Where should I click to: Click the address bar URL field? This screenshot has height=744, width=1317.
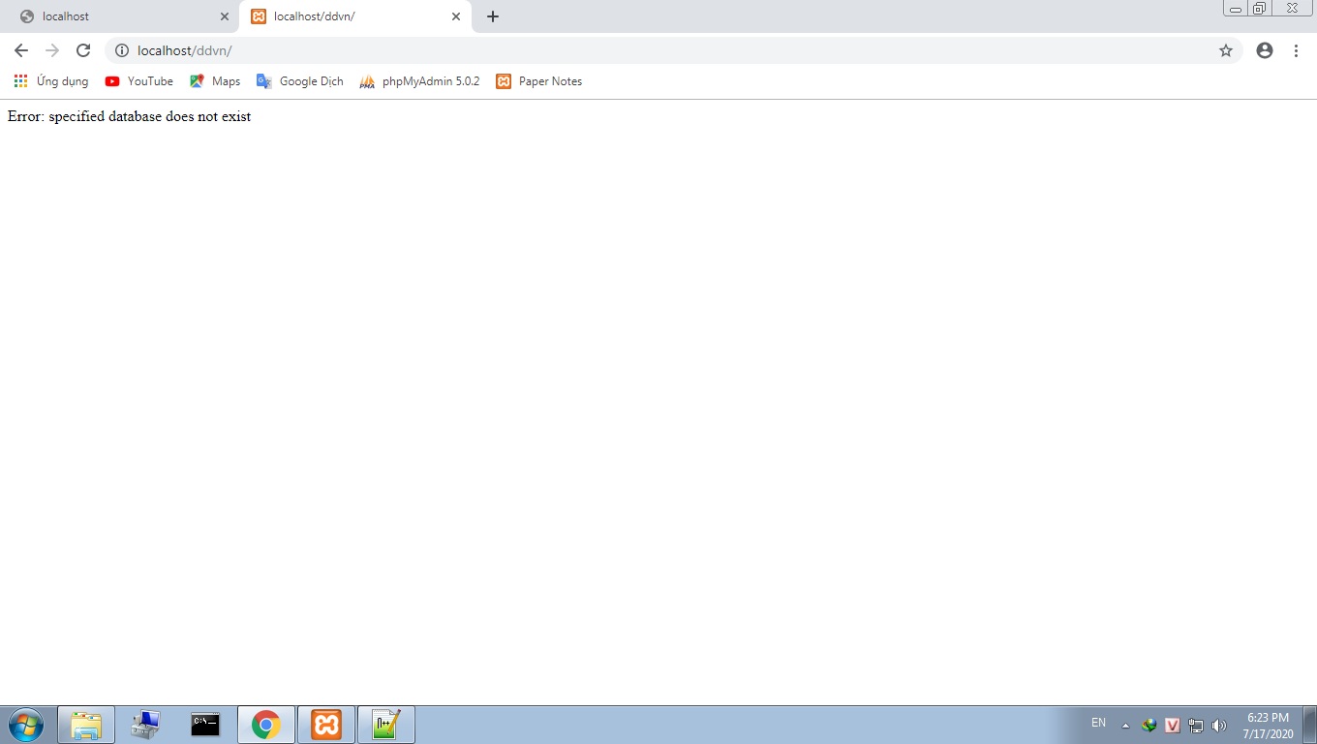click(581, 50)
